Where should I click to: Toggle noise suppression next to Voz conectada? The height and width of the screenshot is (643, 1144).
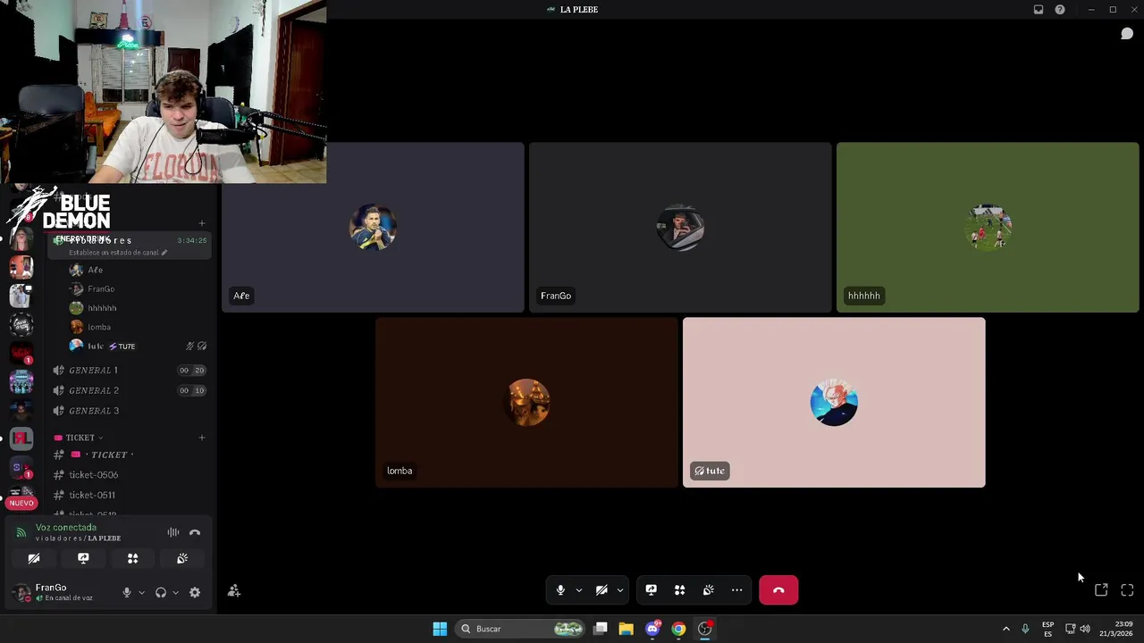173,533
